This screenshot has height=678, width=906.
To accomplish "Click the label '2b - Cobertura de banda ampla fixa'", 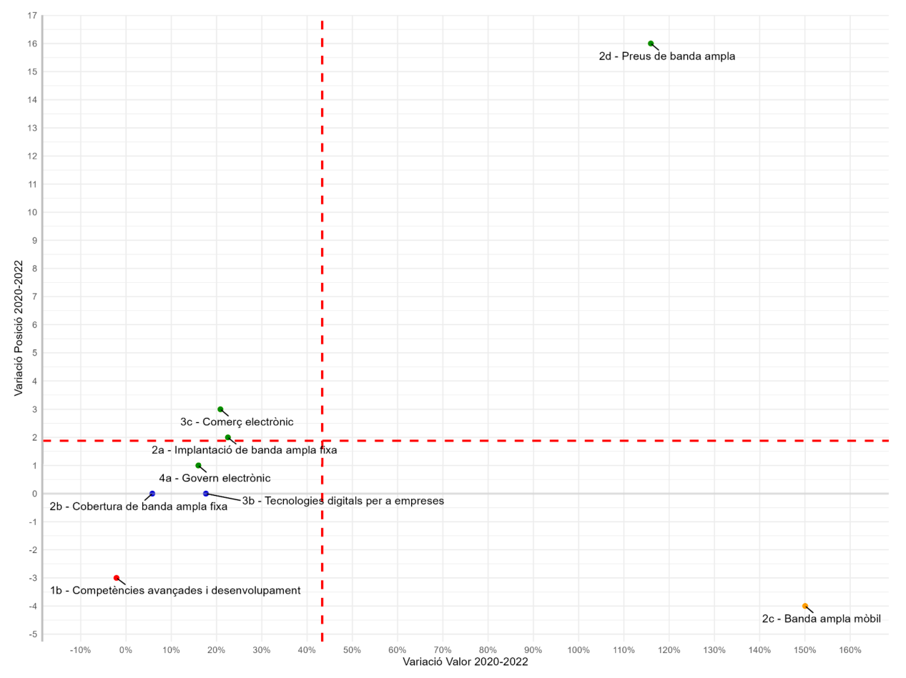I will [139, 507].
